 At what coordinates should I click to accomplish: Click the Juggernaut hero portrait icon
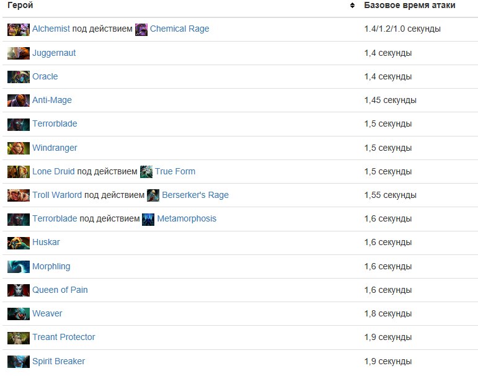(x=18, y=53)
